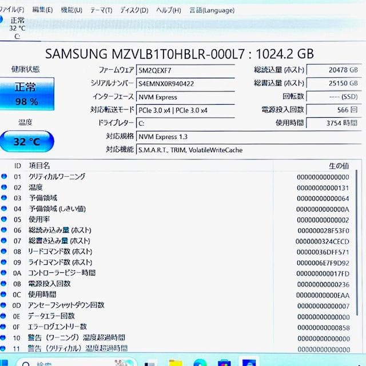The width and height of the screenshot is (366, 366).
Task: Open the ディスク(D) menu
Action: [134, 10]
